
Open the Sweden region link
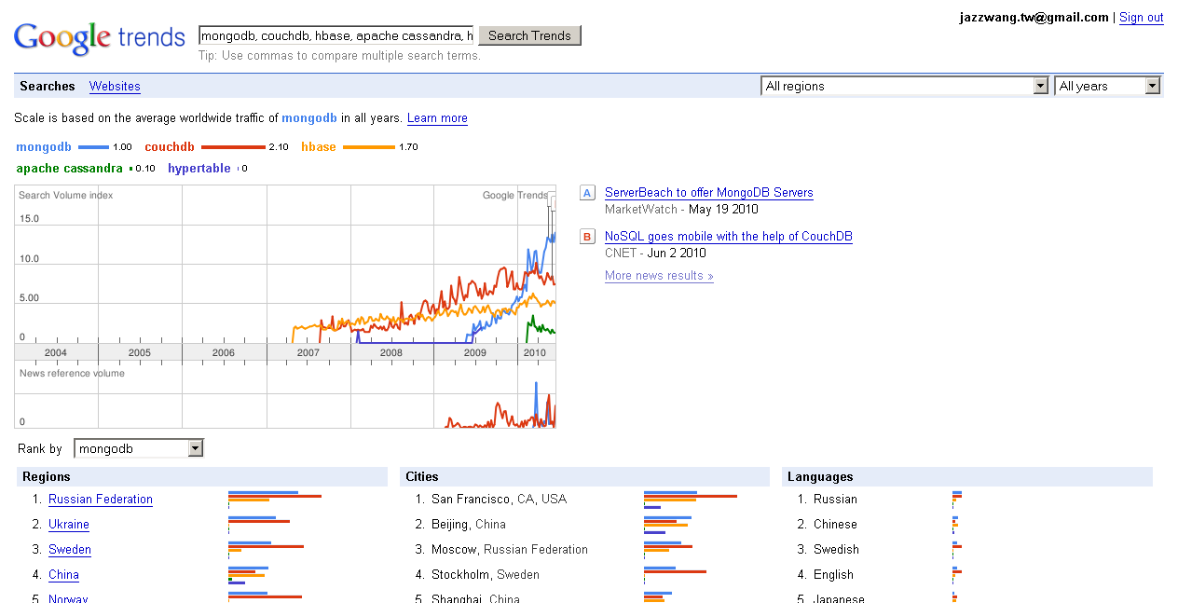click(70, 550)
